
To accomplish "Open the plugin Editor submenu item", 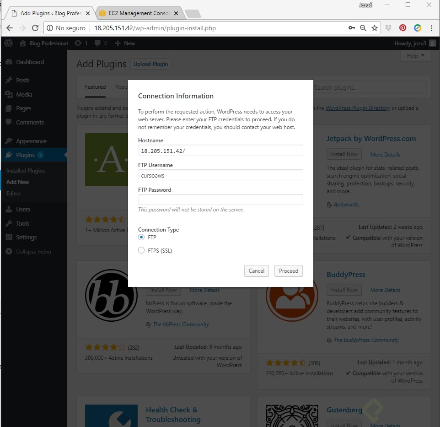I will pyautogui.click(x=13, y=194).
